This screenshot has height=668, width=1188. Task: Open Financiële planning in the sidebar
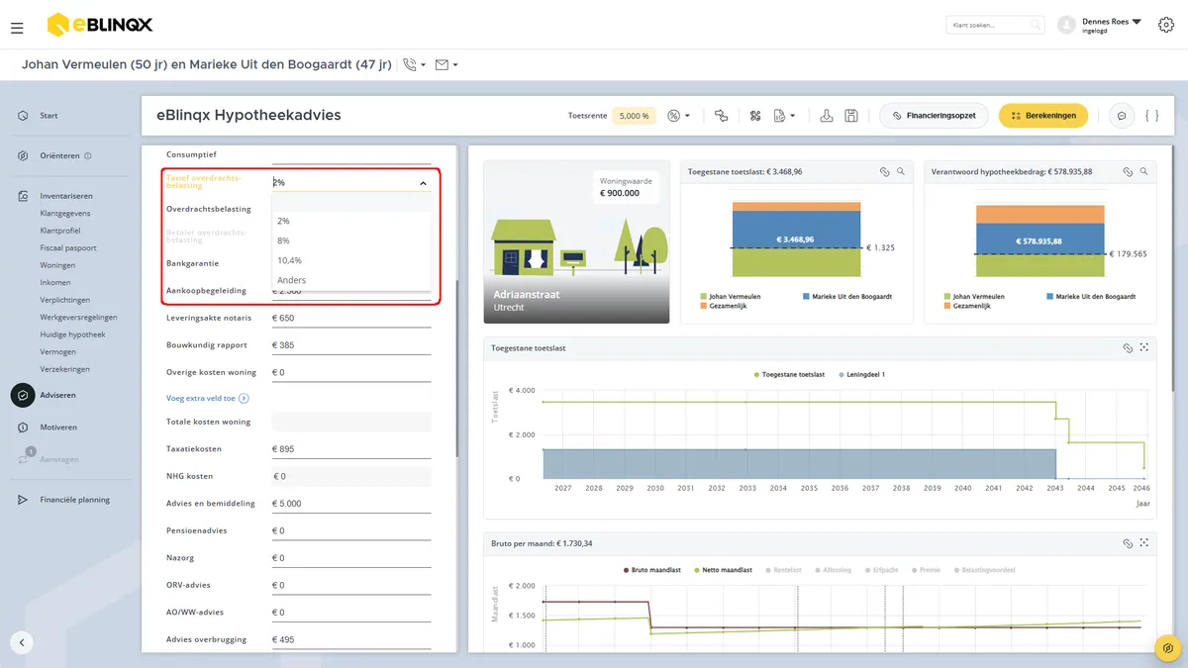click(75, 500)
